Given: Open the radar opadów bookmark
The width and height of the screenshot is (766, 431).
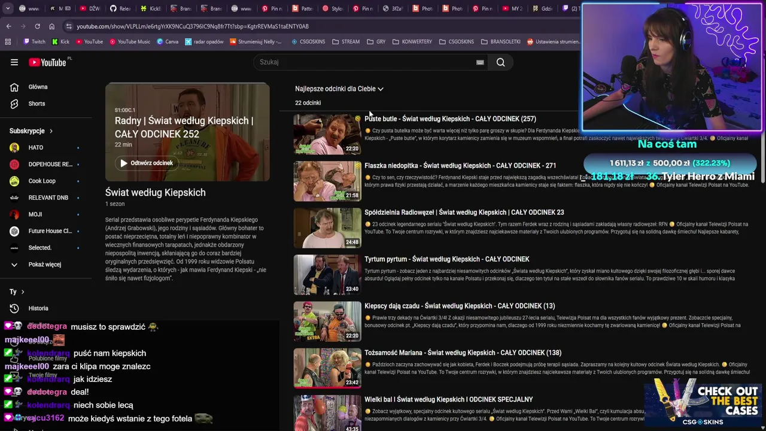Looking at the screenshot, I should [204, 42].
